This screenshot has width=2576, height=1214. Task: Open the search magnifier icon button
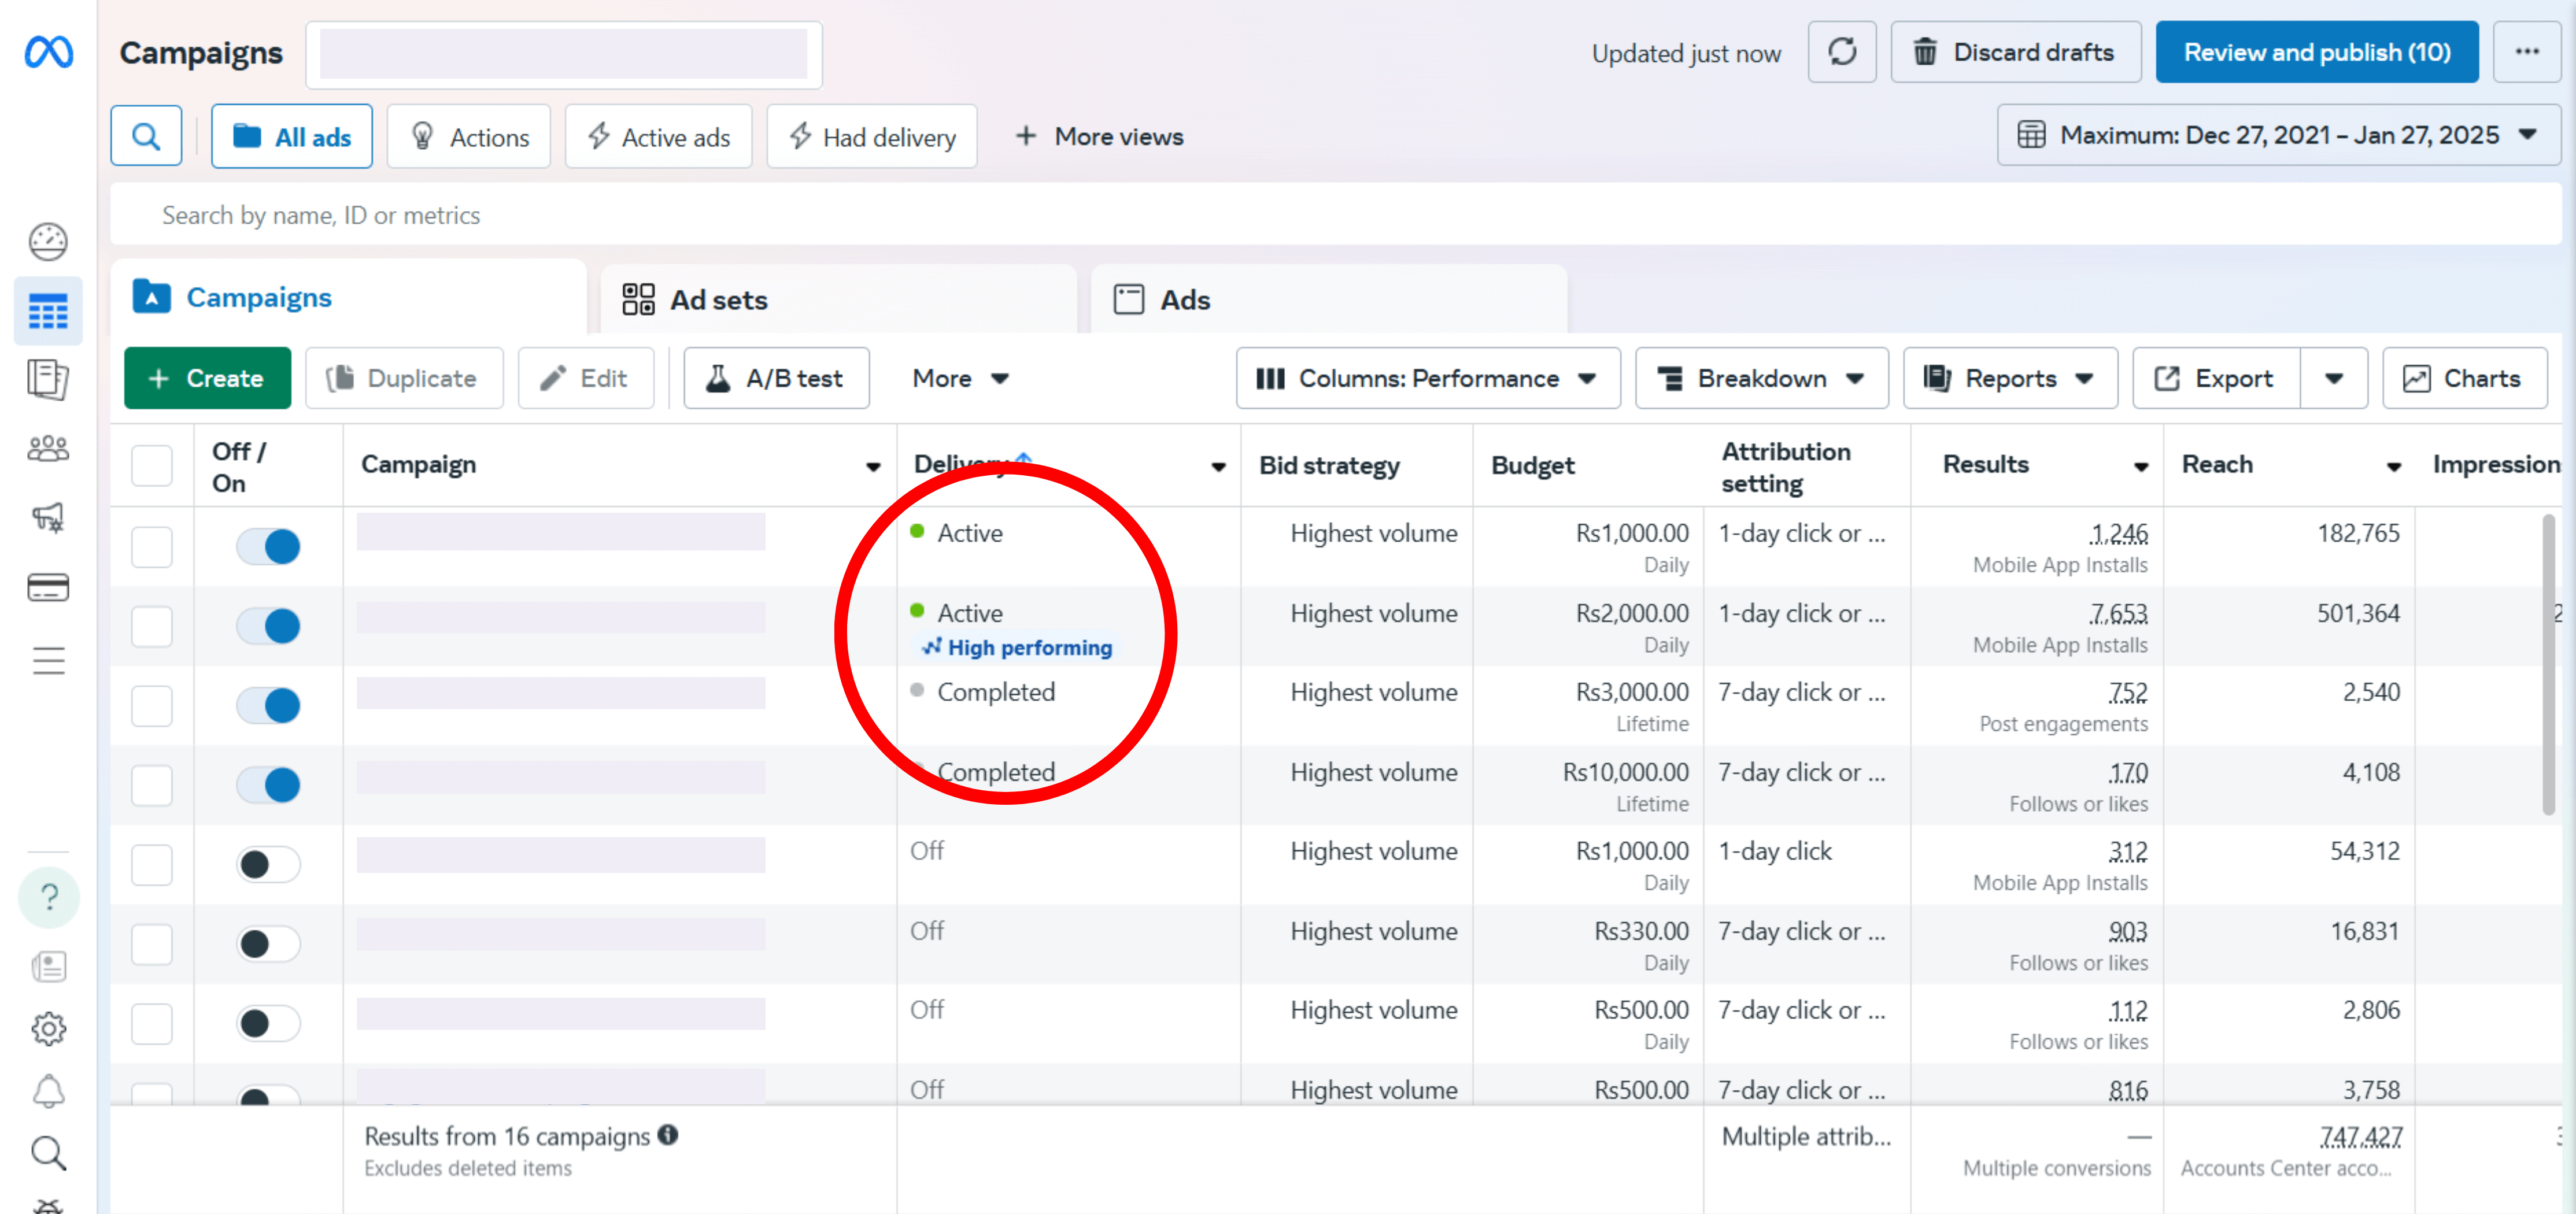tap(146, 136)
